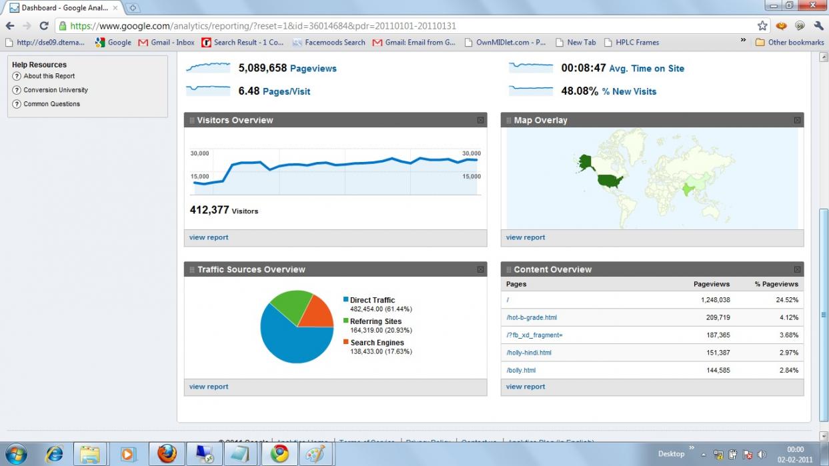Open the HPLC Frames bookmark
The height and width of the screenshot is (466, 829).
click(631, 42)
